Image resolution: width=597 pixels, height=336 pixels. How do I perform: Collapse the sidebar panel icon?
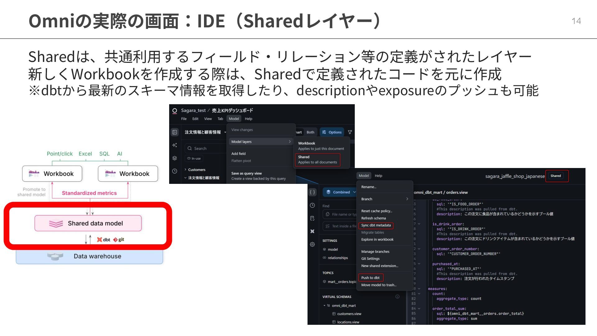175,132
